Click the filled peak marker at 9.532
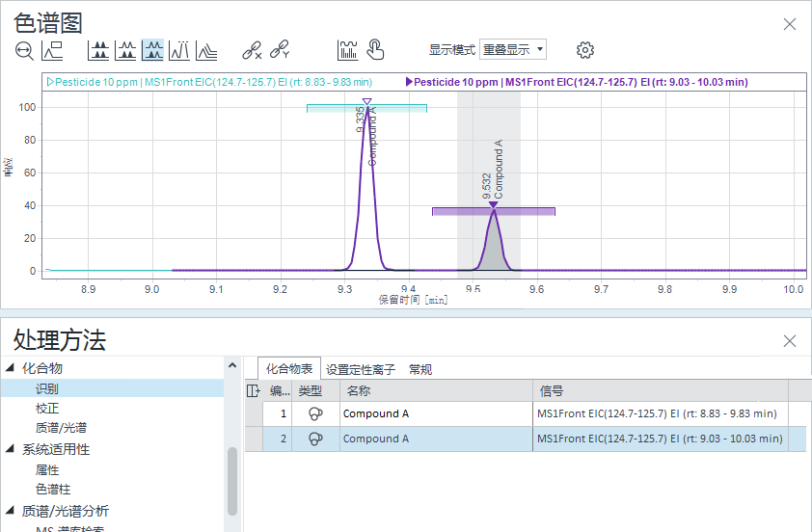Screen dimensions: 812x532 493,205
